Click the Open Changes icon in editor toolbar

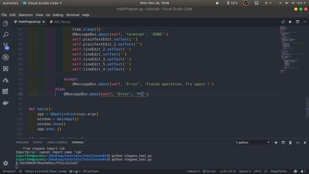click(283, 22)
